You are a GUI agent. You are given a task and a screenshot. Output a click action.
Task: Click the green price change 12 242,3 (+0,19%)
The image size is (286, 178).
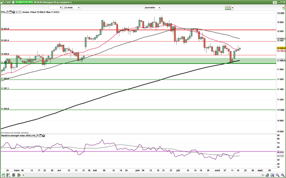[x=24, y=3]
